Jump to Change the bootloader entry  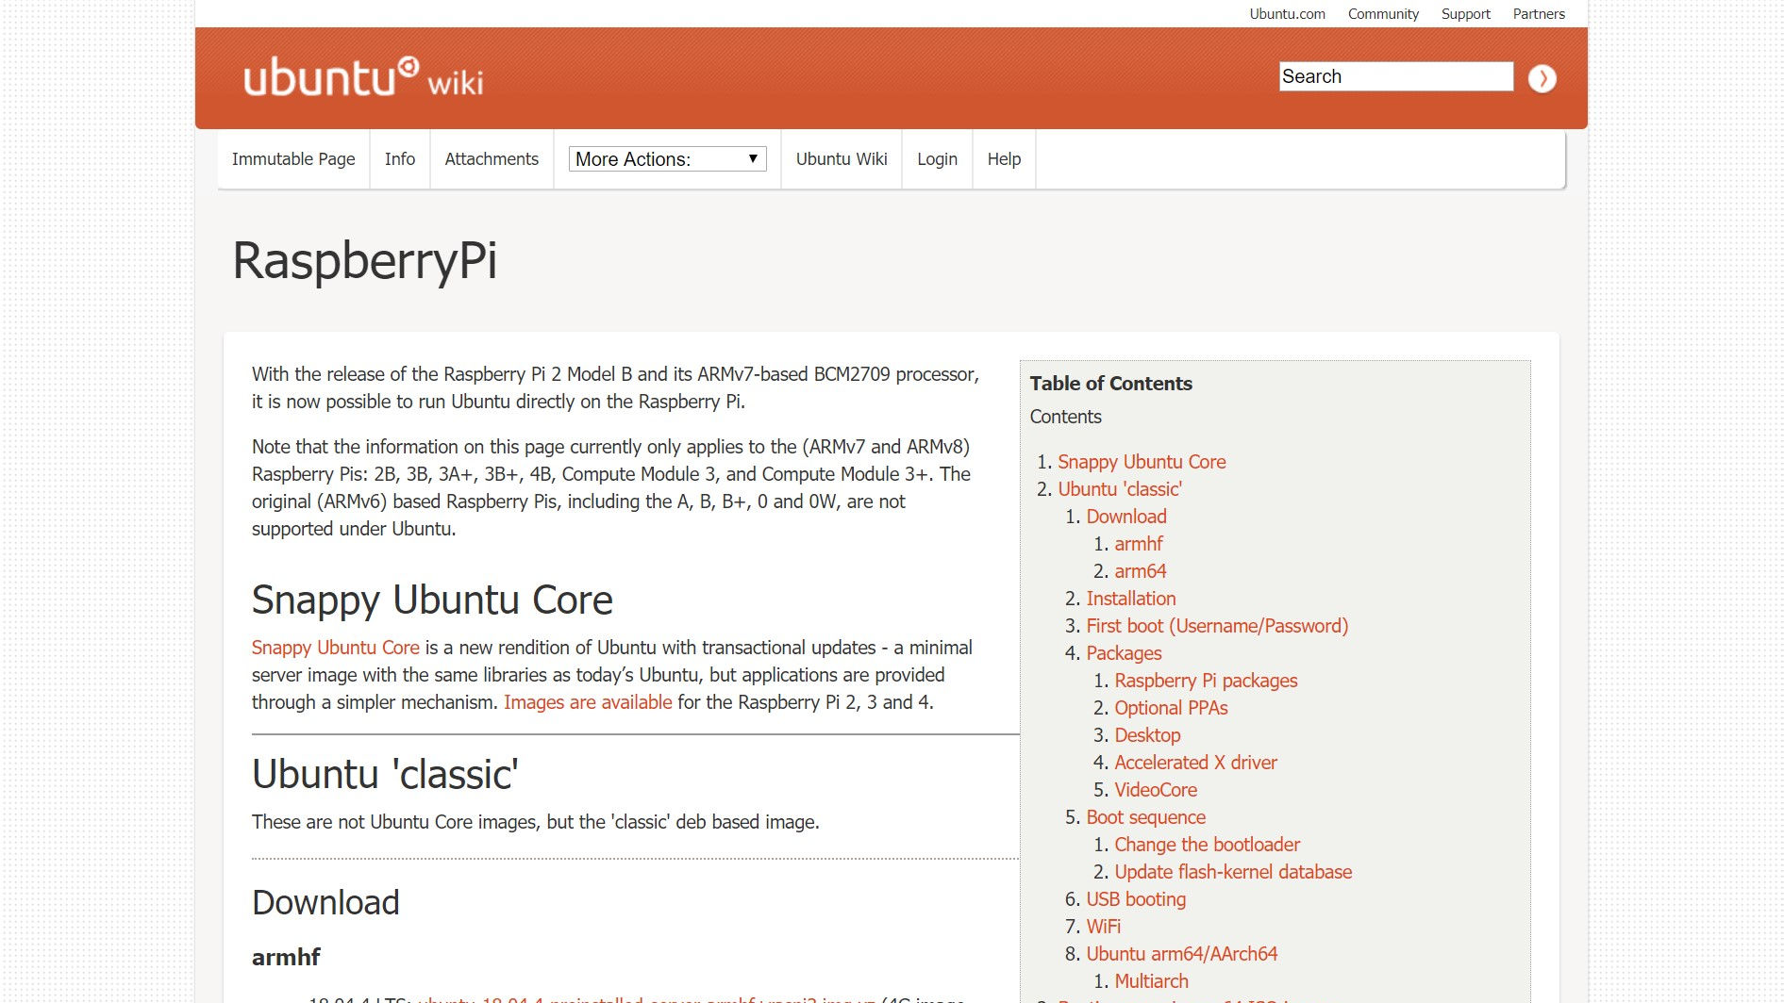click(1207, 845)
